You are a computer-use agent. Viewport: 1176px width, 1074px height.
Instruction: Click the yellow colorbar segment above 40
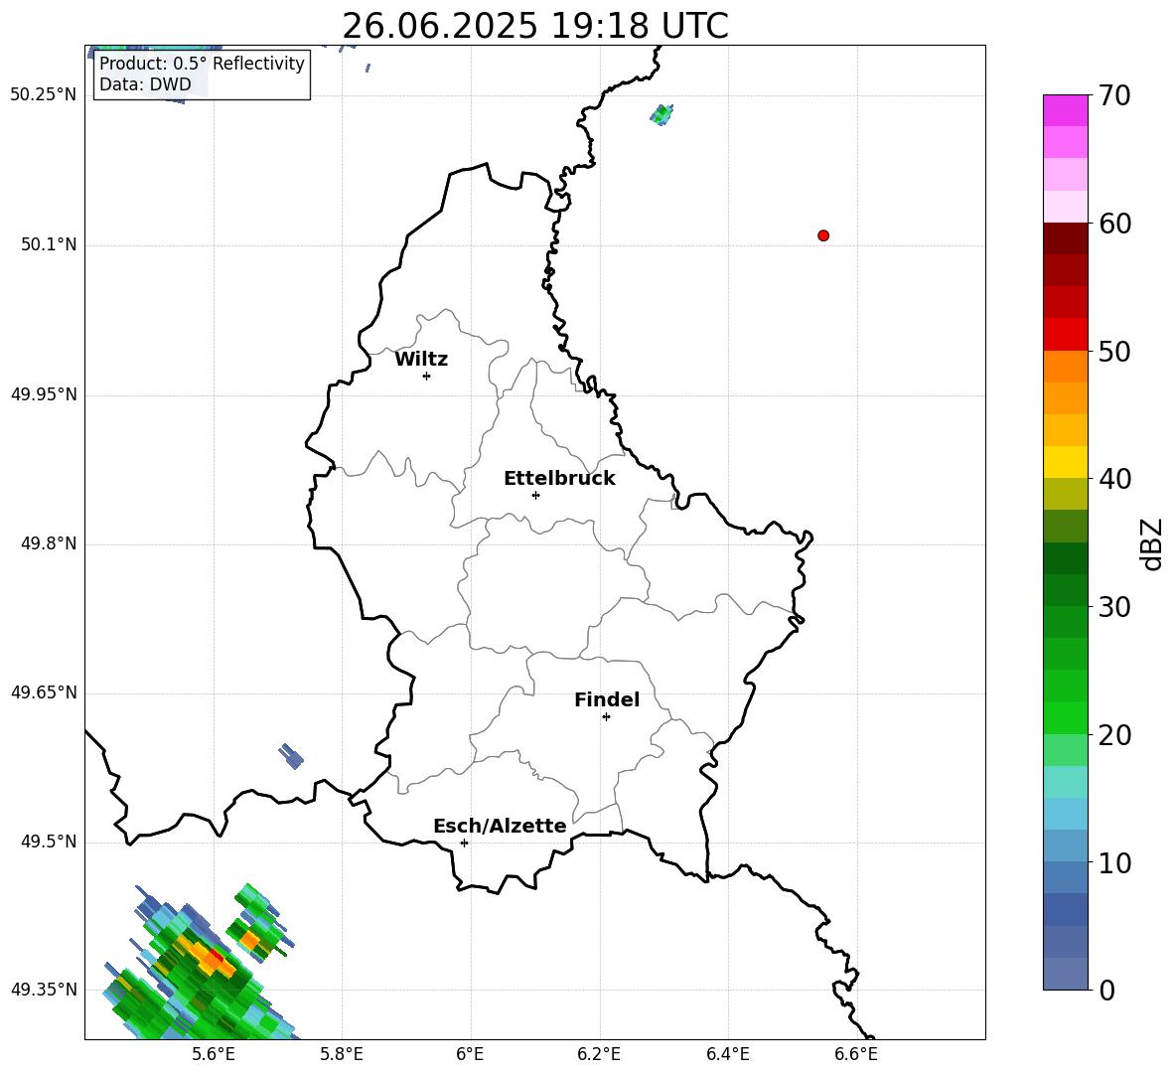(x=1065, y=462)
